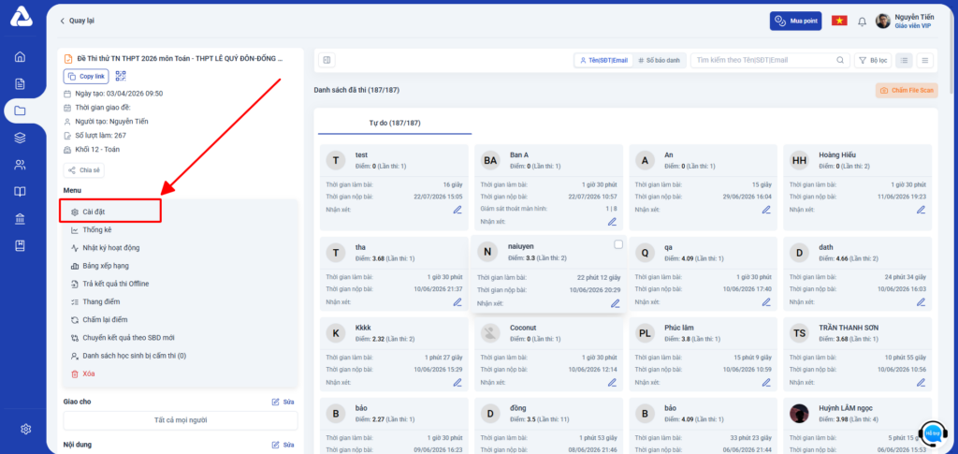Screen dimensions: 958x454
Task: Open Thống kê menu item
Action: click(x=97, y=229)
